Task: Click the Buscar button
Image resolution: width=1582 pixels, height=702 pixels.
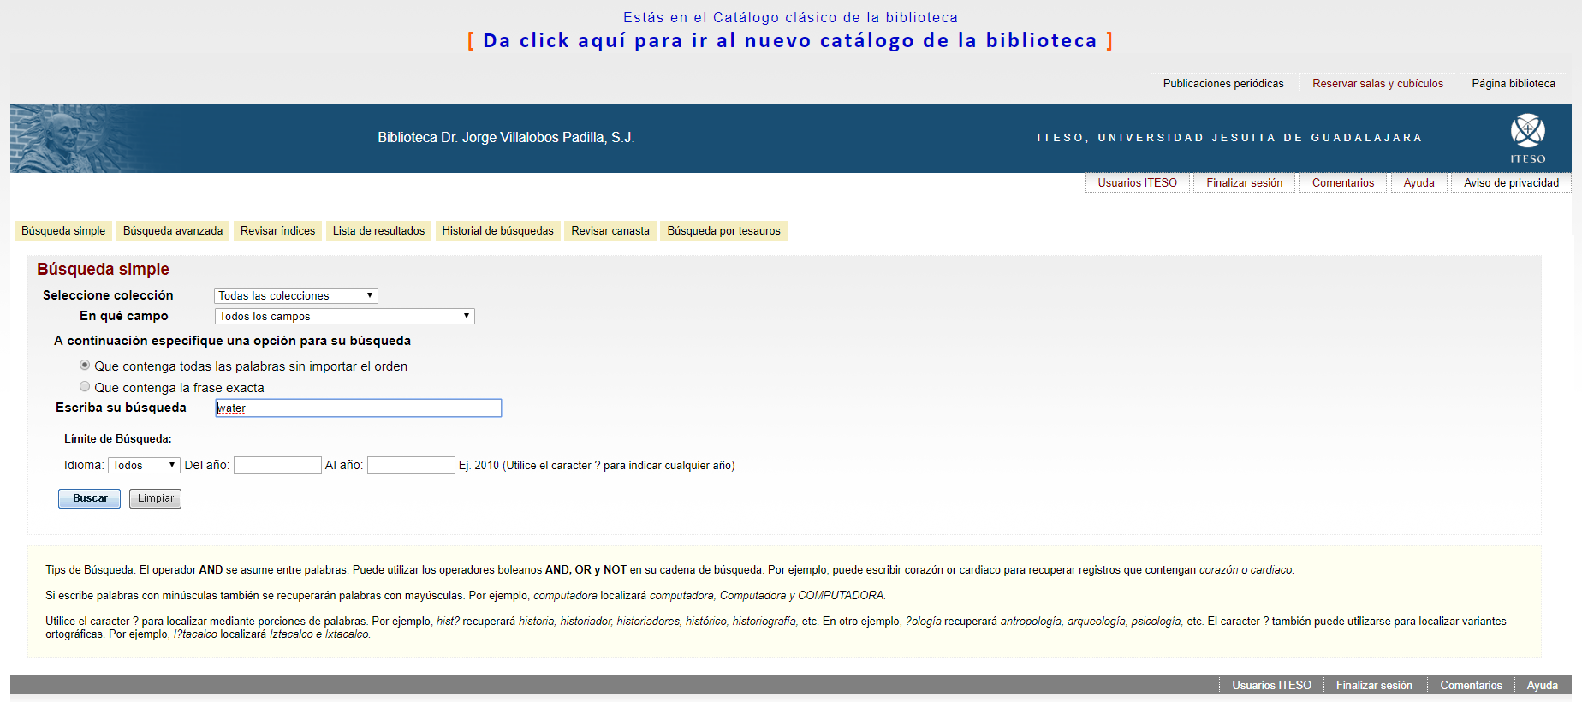Action: 90,498
